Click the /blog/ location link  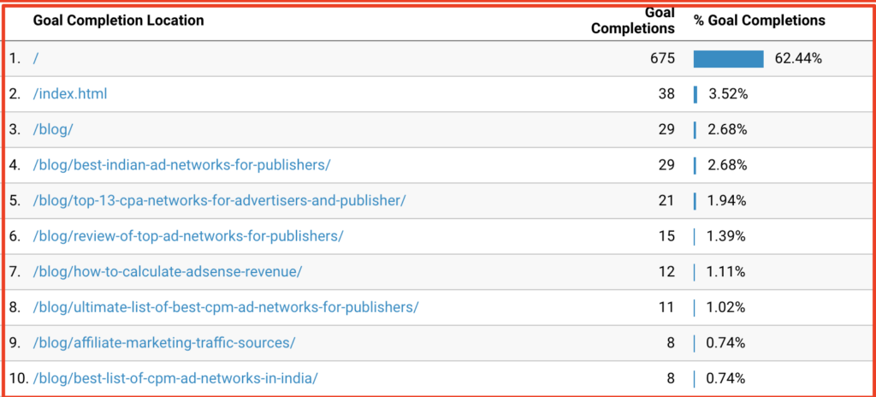[53, 130]
